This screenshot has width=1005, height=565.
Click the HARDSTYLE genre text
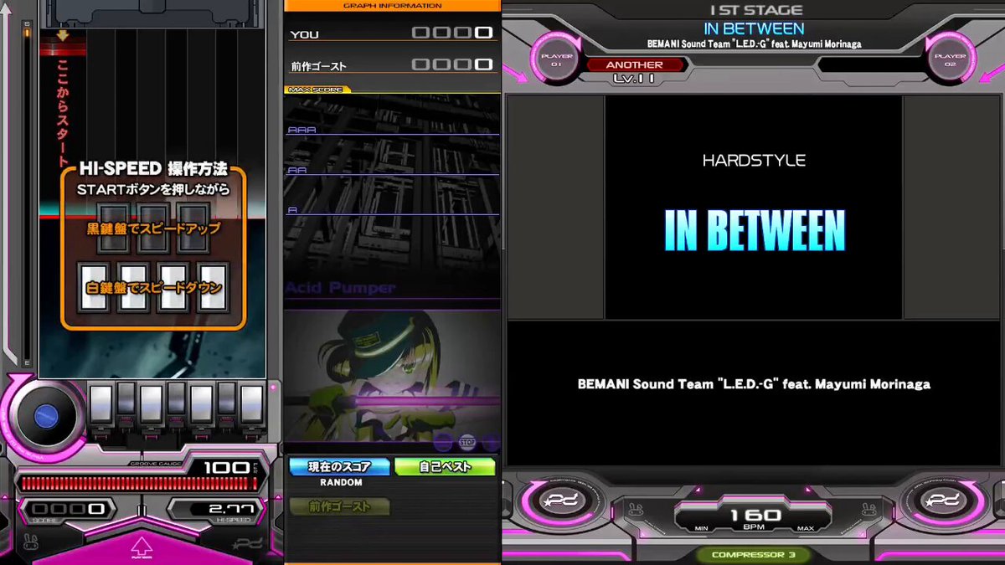[754, 161]
